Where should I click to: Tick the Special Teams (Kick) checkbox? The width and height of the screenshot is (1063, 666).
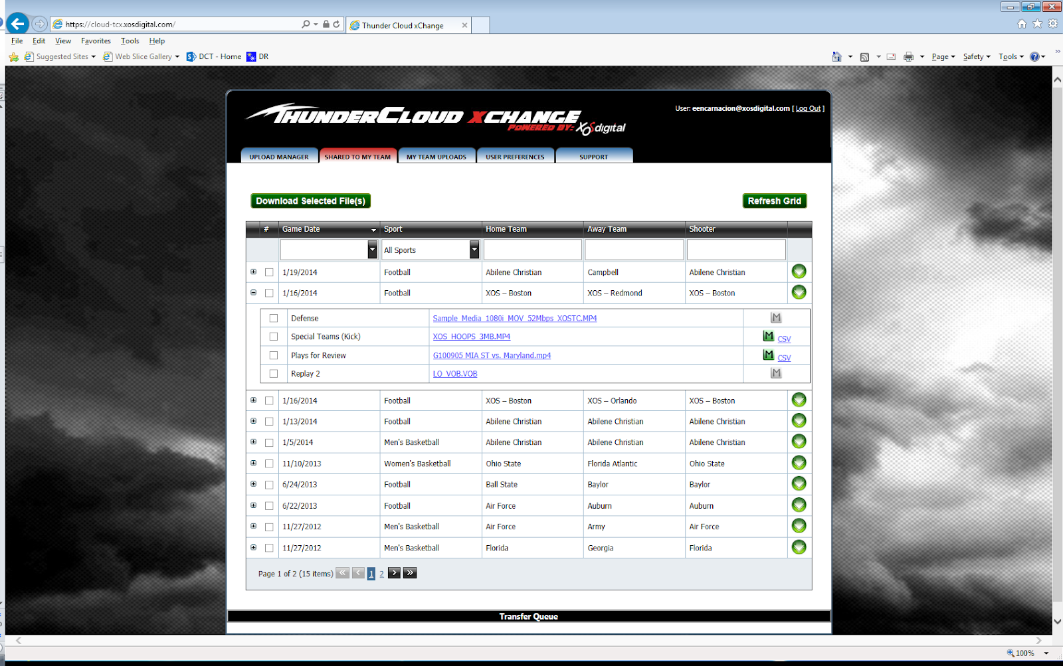pyautogui.click(x=274, y=337)
